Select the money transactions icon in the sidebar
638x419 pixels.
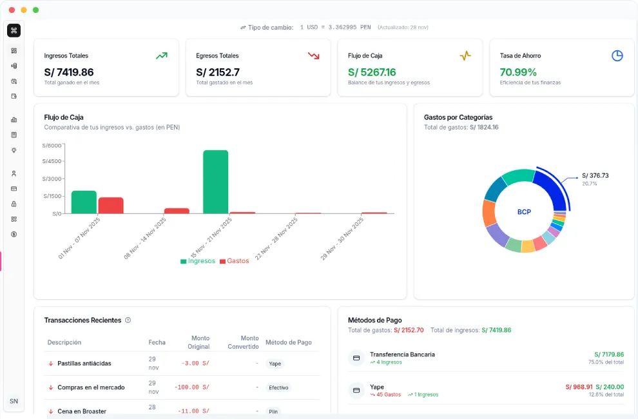tap(14, 65)
